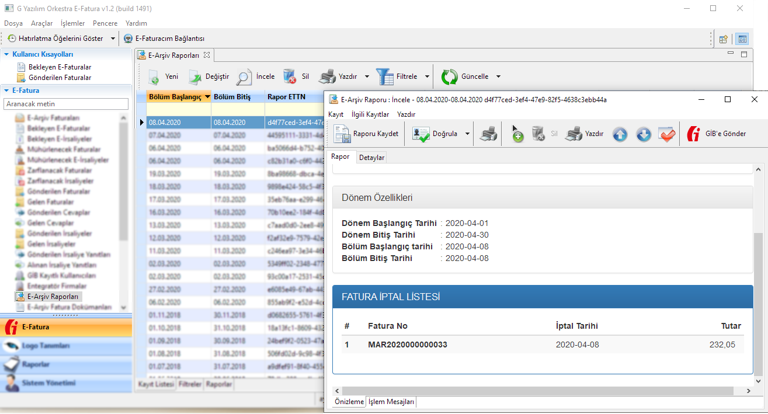Click the Doğrula verification icon

point(421,134)
